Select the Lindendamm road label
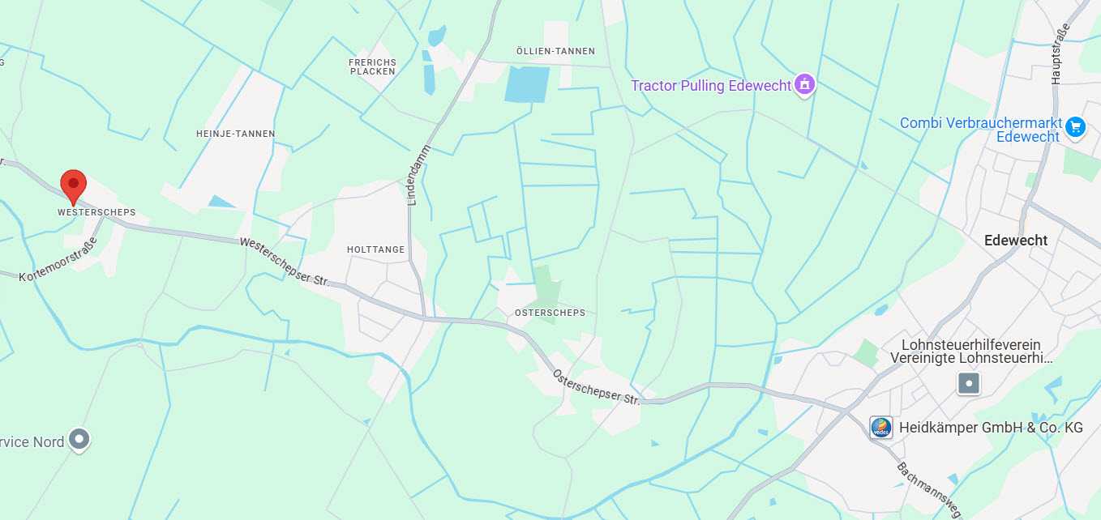 (x=422, y=175)
